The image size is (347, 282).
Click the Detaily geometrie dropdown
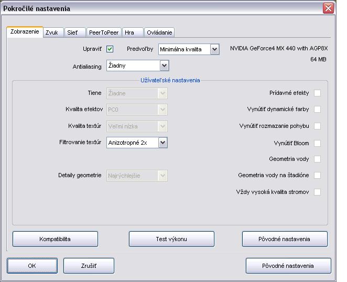click(137, 176)
